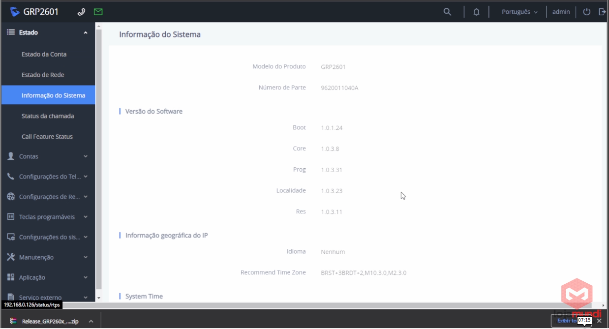Click the time zone value BRST+3BRDT+2
The height and width of the screenshot is (329, 609).
click(364, 273)
